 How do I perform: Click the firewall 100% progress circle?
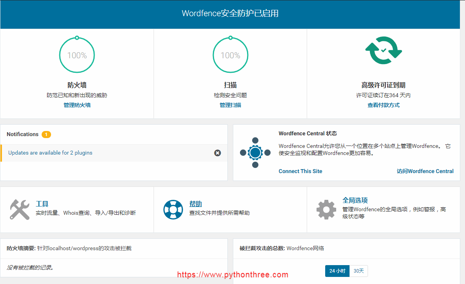click(77, 55)
